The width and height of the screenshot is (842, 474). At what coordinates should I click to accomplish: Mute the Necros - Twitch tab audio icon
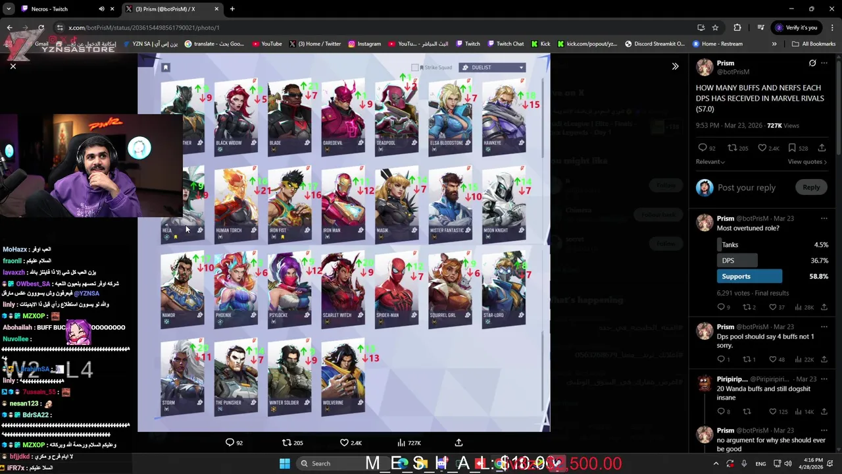(101, 9)
